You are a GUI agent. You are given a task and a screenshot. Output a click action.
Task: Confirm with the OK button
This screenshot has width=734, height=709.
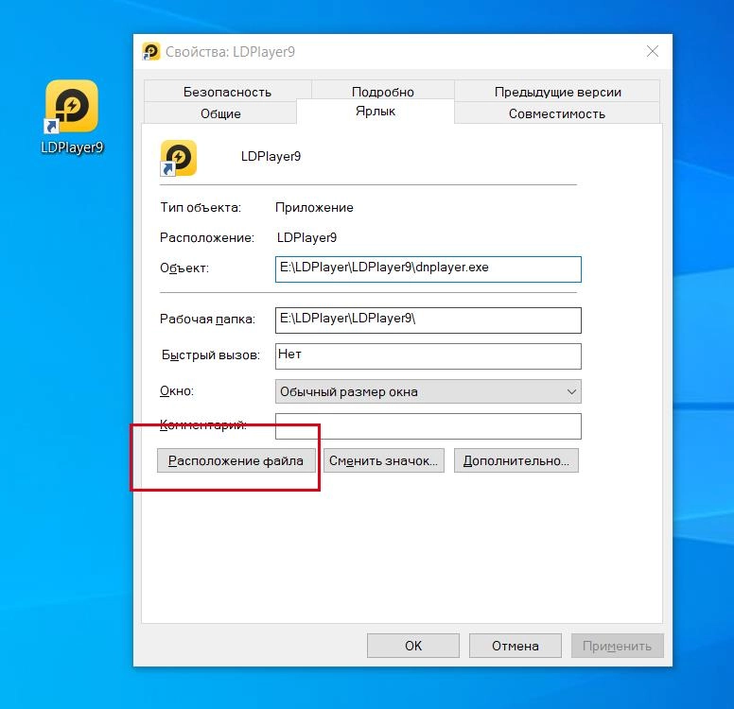412,646
